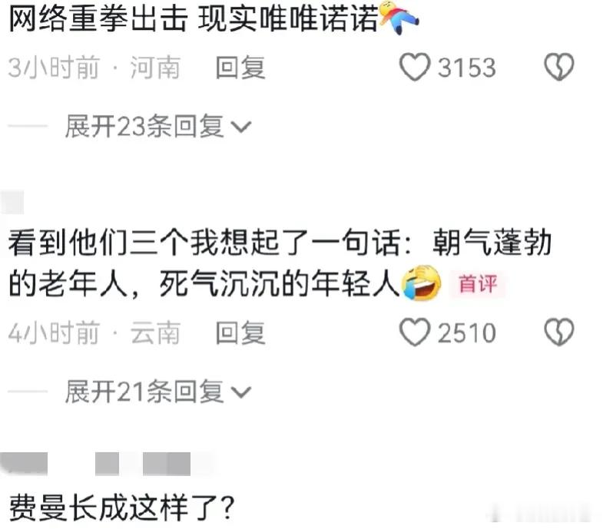
Task: Reply to the 4小时前 云南 comment
Action: (x=241, y=333)
